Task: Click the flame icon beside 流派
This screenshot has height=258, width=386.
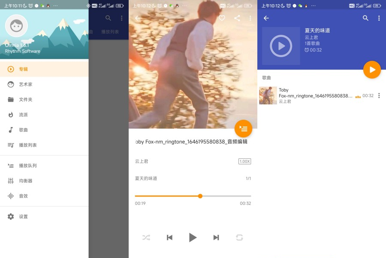Action: click(x=11, y=115)
